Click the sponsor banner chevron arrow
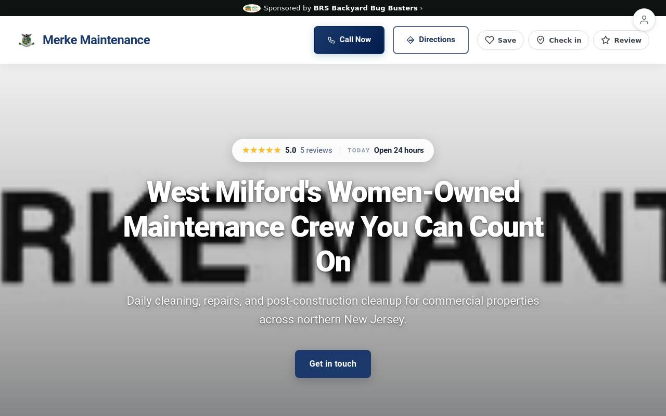 421,8
